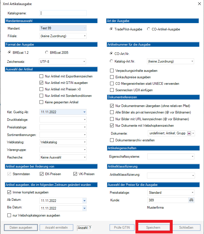The width and height of the screenshot is (204, 234).
Task: Open the Filiale dropdown
Action: (84, 36)
